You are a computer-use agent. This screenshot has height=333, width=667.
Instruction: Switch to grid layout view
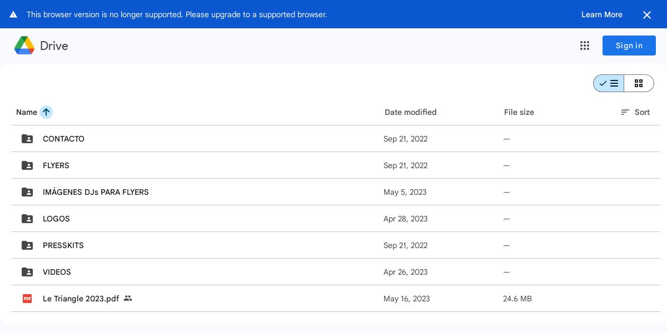tap(639, 83)
